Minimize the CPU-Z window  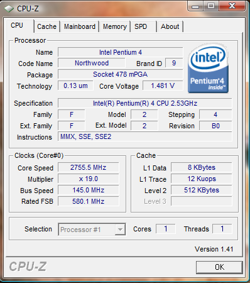click(195, 6)
